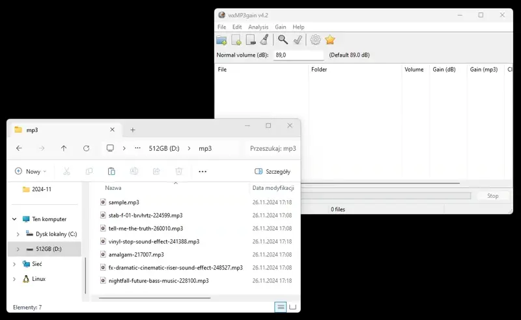Expand 512GB (D:) tree node

[18, 249]
